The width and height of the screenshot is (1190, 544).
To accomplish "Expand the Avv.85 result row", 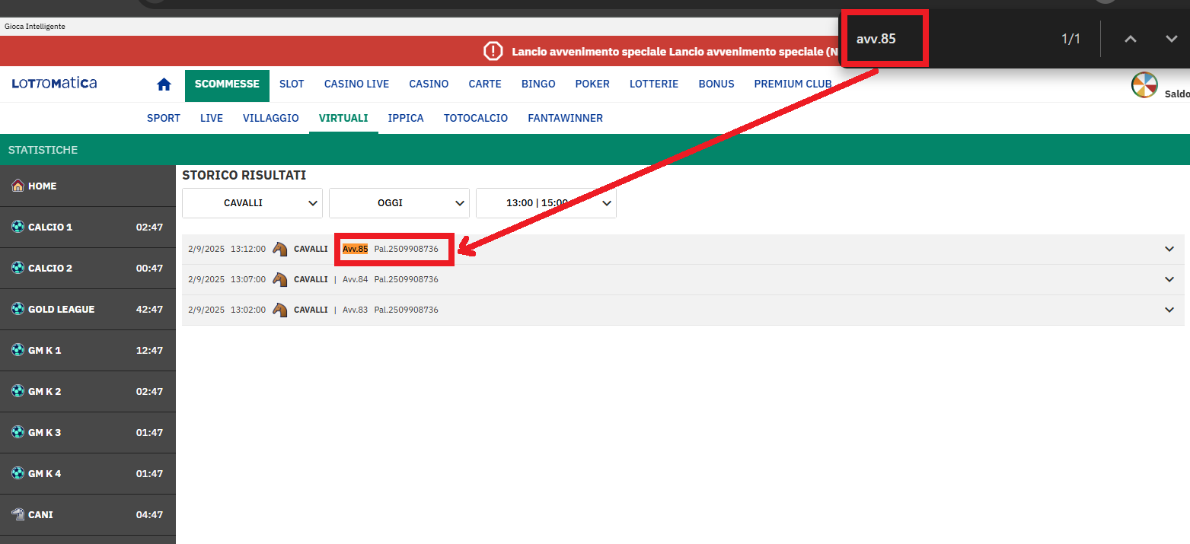I will pos(1169,249).
